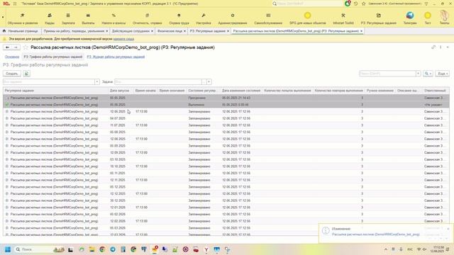Open the Выплаты section
This screenshot has height=255, width=454.
click(88, 18)
